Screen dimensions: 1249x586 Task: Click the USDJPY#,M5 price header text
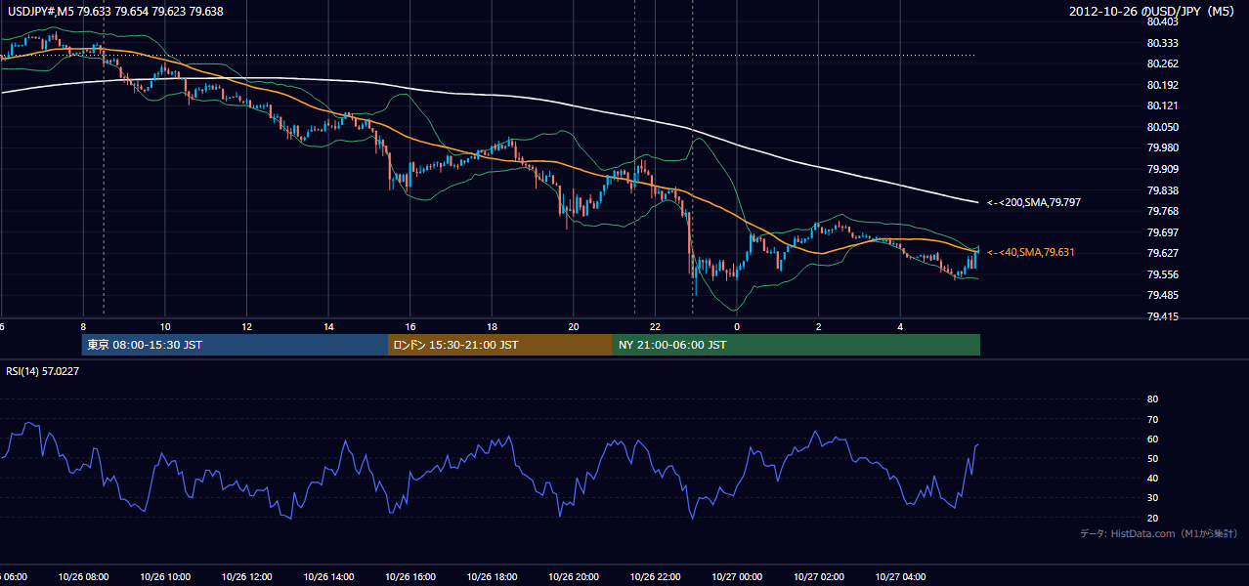[x=113, y=12]
